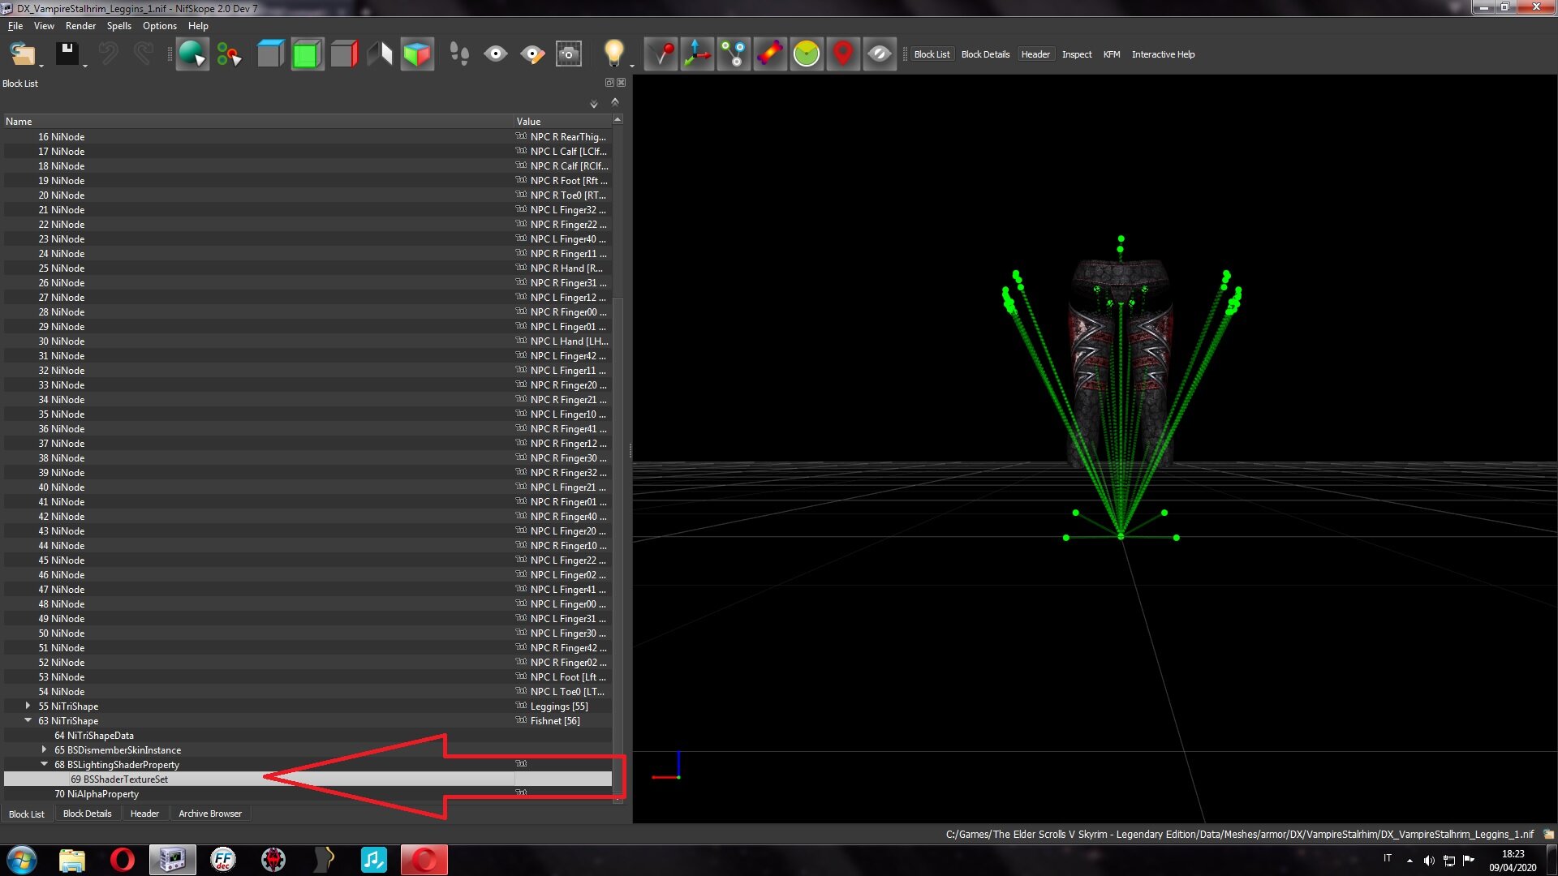
Task: Open the Render menu
Action: click(x=80, y=26)
